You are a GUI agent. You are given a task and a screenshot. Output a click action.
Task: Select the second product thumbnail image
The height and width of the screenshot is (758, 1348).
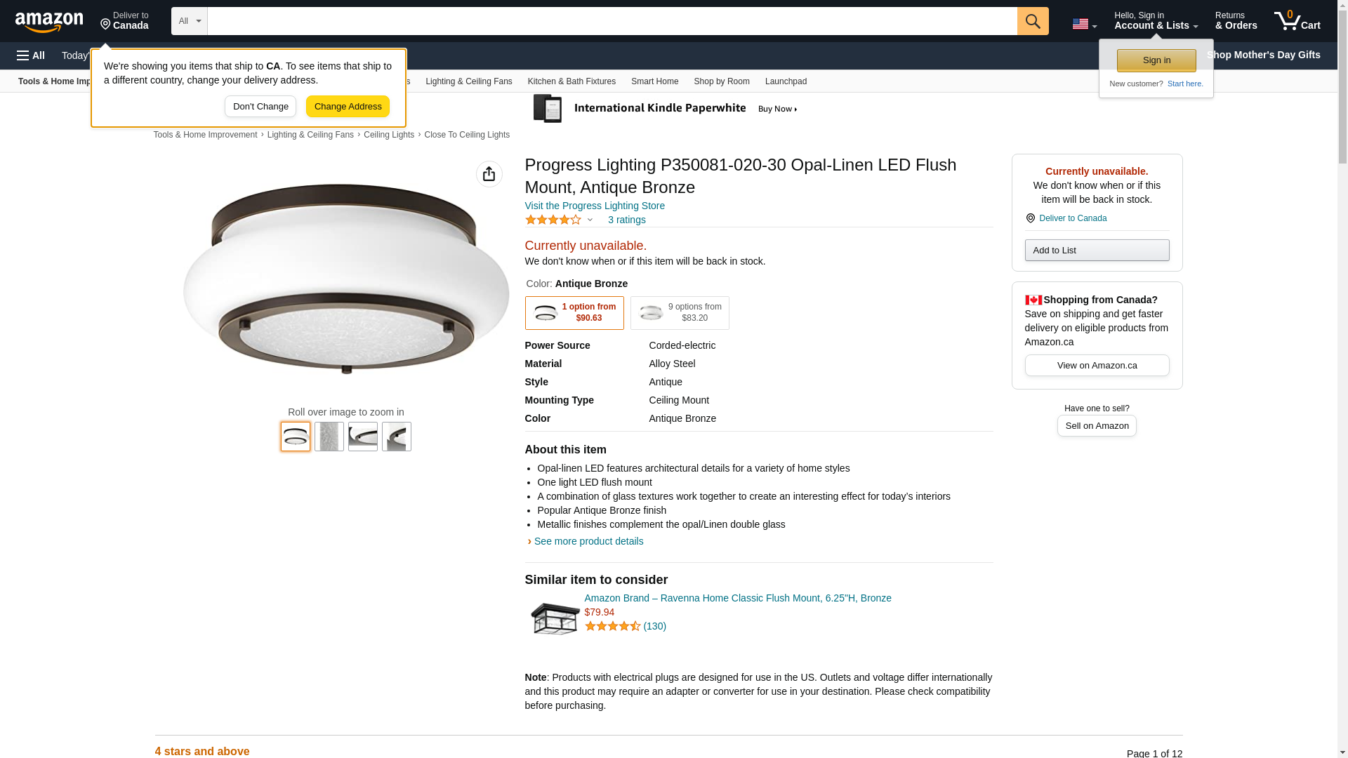click(x=329, y=437)
